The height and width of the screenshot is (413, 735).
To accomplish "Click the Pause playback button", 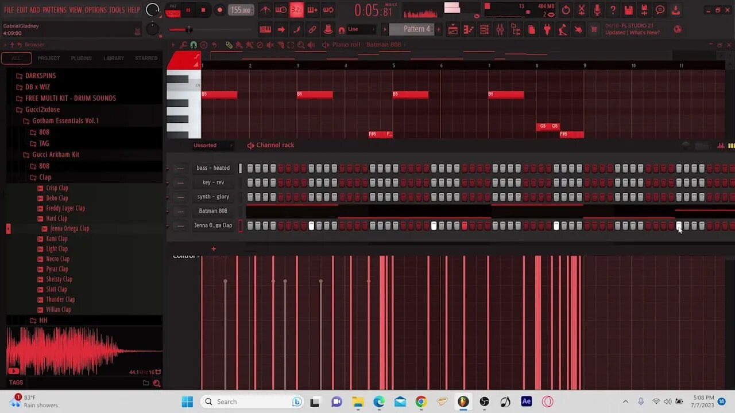I will coord(188,10).
